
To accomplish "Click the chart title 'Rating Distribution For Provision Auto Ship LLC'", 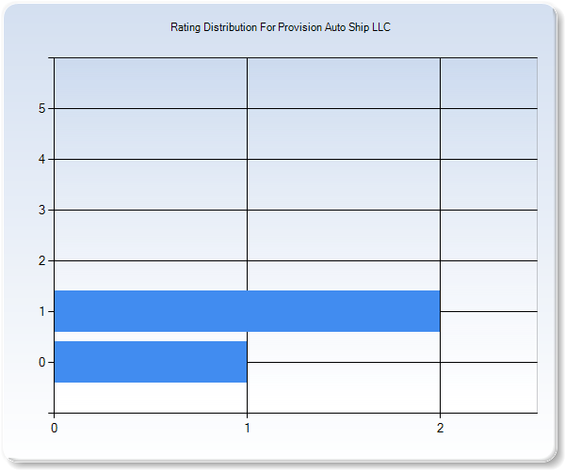I will [281, 27].
